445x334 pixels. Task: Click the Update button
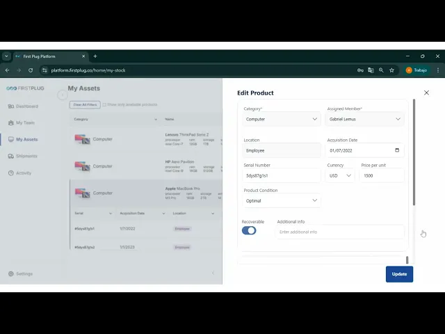(399, 274)
